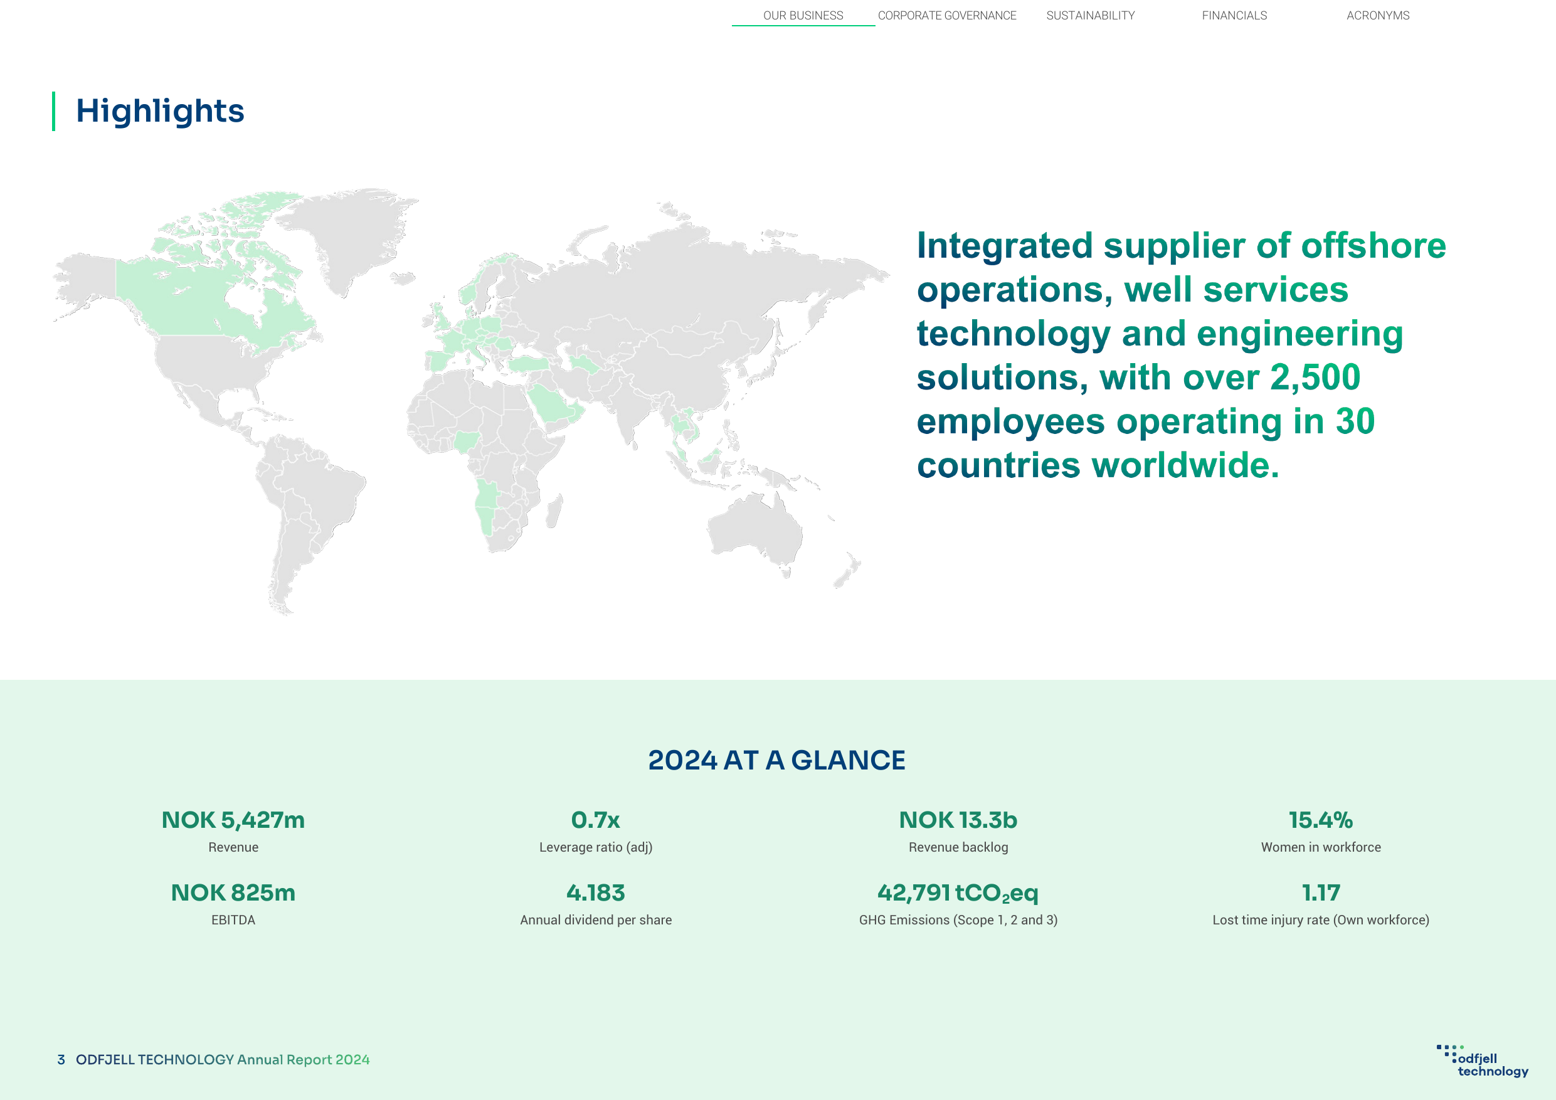Select the '15.4%' figure
Viewport: 1556px width, 1100px height.
[1321, 820]
